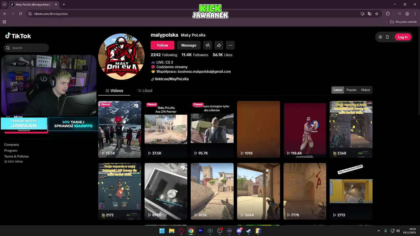Open the linktr.ee/MayPoLsKa link

pos(172,79)
